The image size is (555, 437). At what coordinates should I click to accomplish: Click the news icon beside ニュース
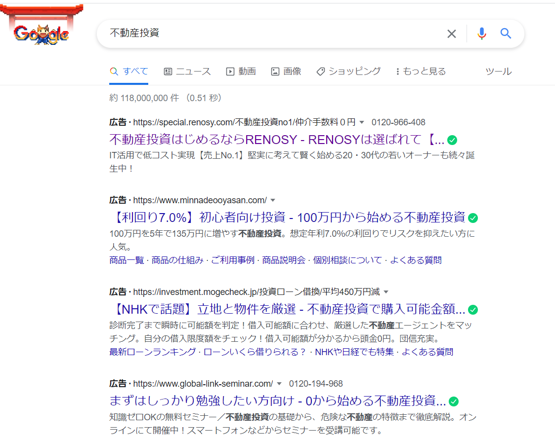(x=168, y=72)
